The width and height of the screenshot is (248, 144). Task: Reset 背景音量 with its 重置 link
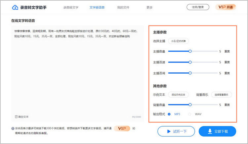coord(227,105)
